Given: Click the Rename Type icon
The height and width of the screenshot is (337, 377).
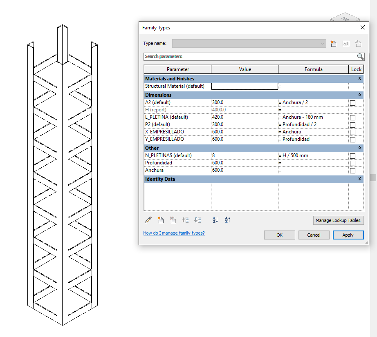Looking at the screenshot, I should (346, 44).
